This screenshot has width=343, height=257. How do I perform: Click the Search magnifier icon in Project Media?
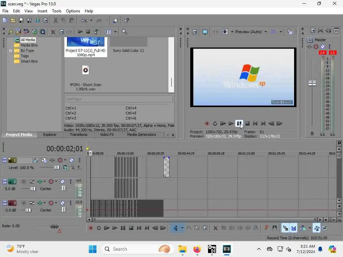click(124, 32)
